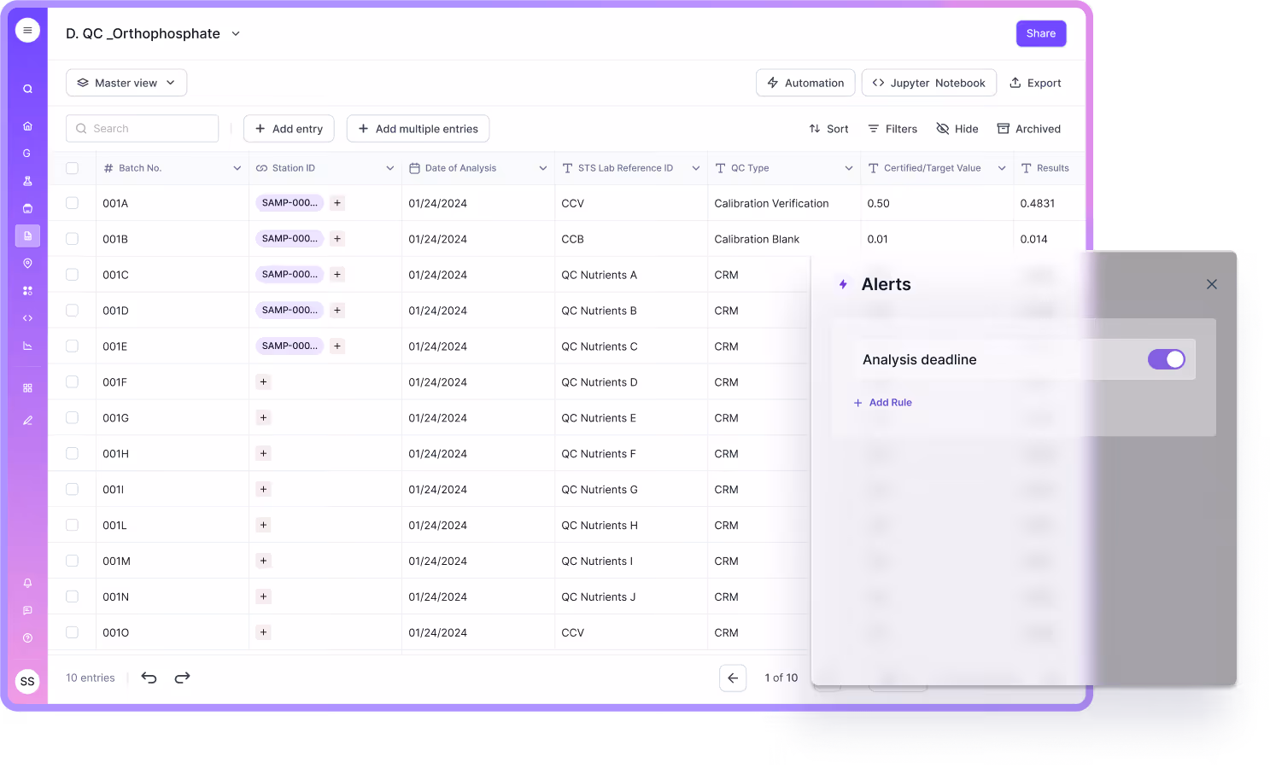Viewport: 1270px width, 768px height.
Task: Click the location pin icon in the sidebar
Action: [x=26, y=263]
